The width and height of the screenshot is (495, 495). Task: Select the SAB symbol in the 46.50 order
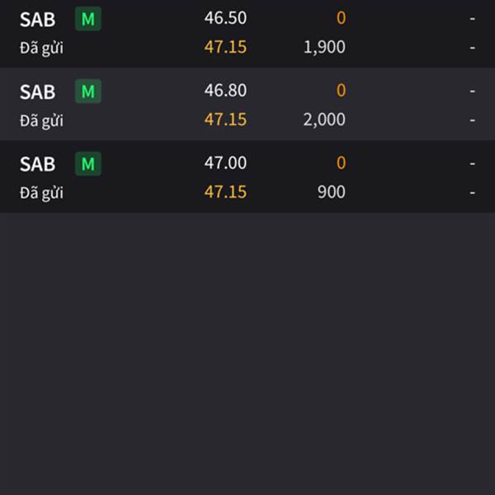point(38,20)
